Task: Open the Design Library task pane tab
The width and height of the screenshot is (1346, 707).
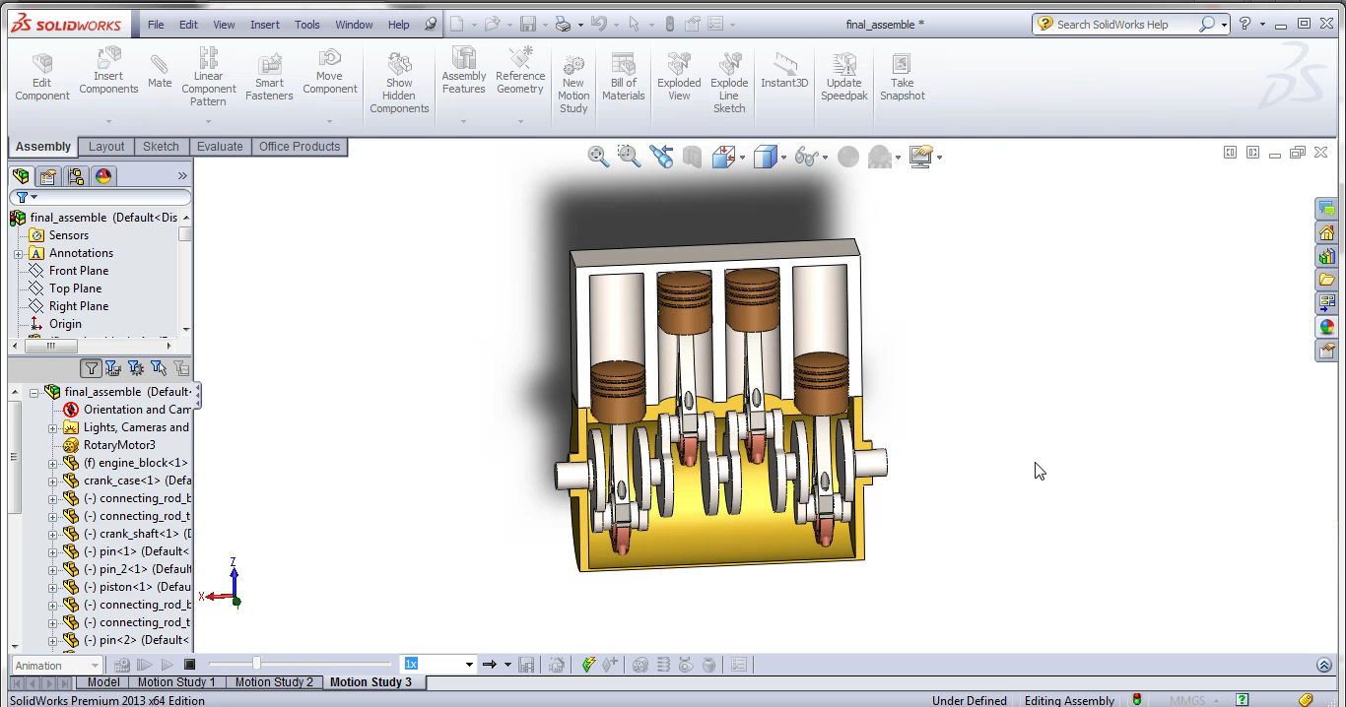Action: [x=1326, y=256]
